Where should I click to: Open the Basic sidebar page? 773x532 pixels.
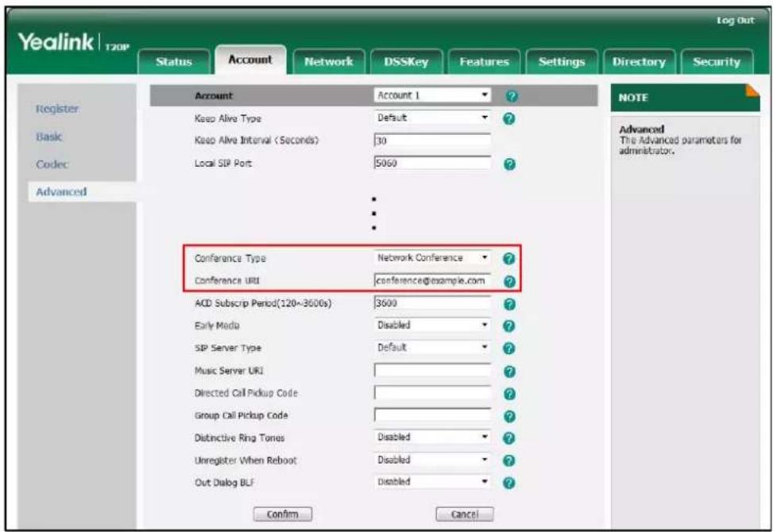48,137
